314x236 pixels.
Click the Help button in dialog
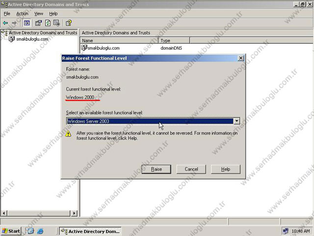pyautogui.click(x=226, y=169)
